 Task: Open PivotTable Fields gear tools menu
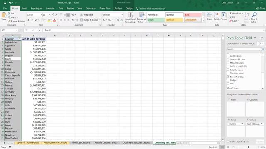tap(261, 43)
